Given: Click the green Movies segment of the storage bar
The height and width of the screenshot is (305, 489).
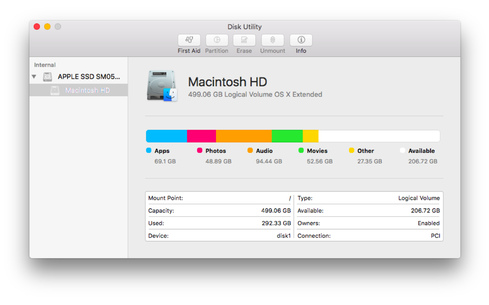Looking at the screenshot, I should 287,136.
